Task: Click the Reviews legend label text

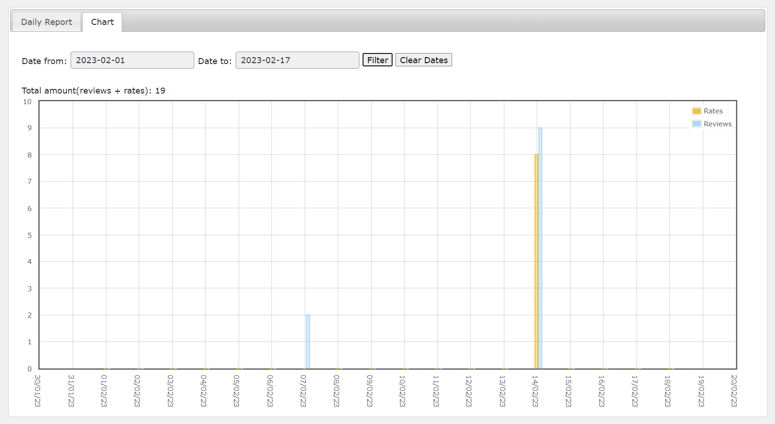Action: pyautogui.click(x=717, y=124)
